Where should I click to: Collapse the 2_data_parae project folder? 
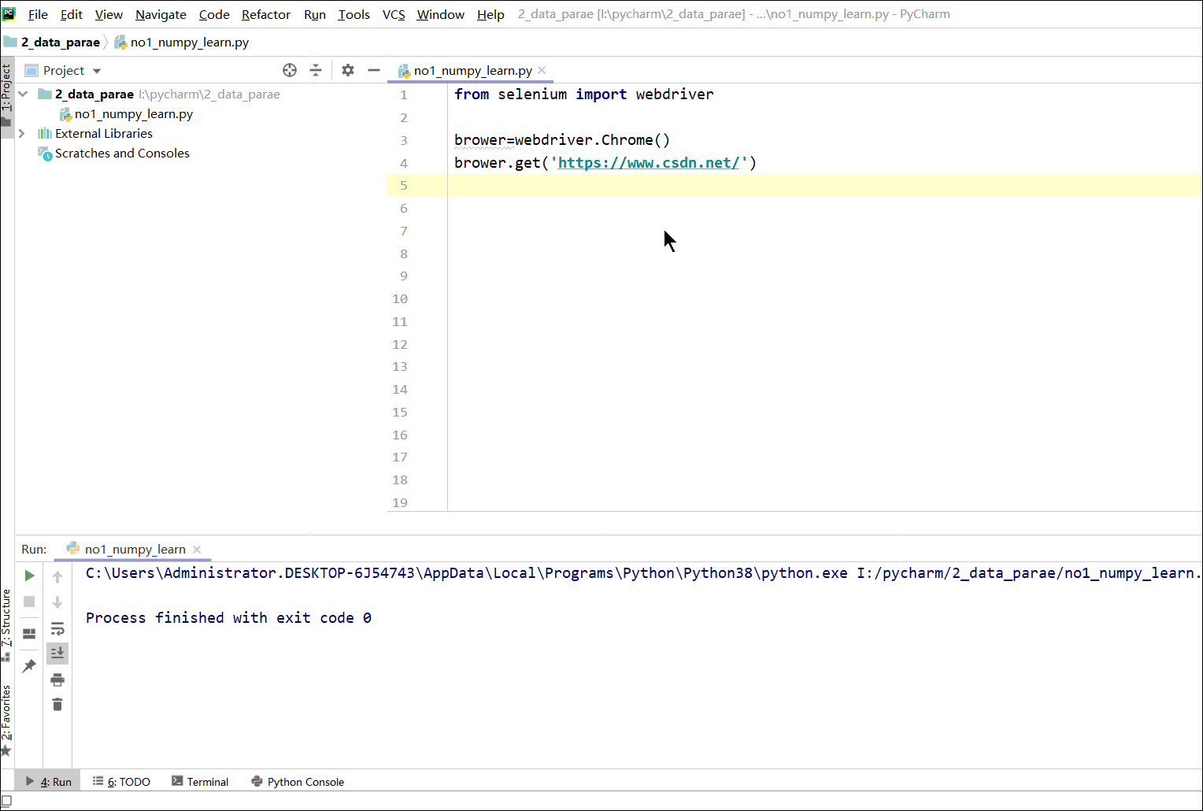click(24, 94)
